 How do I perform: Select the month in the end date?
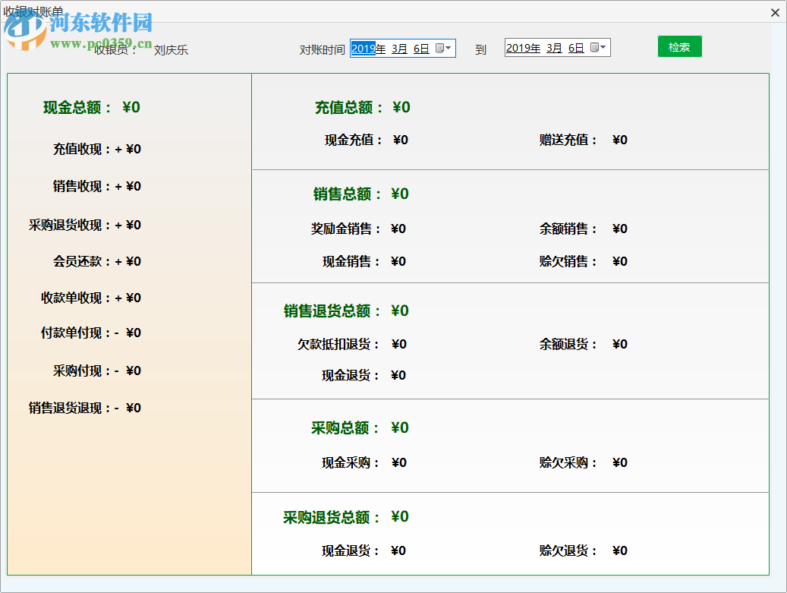click(554, 48)
